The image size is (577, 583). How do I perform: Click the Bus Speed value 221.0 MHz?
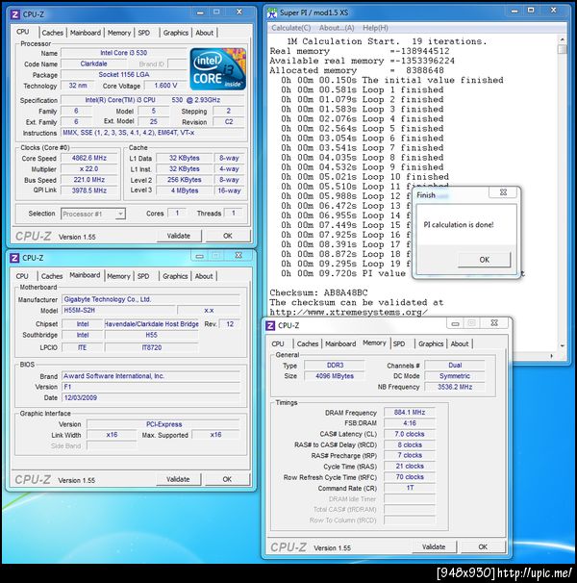89,180
